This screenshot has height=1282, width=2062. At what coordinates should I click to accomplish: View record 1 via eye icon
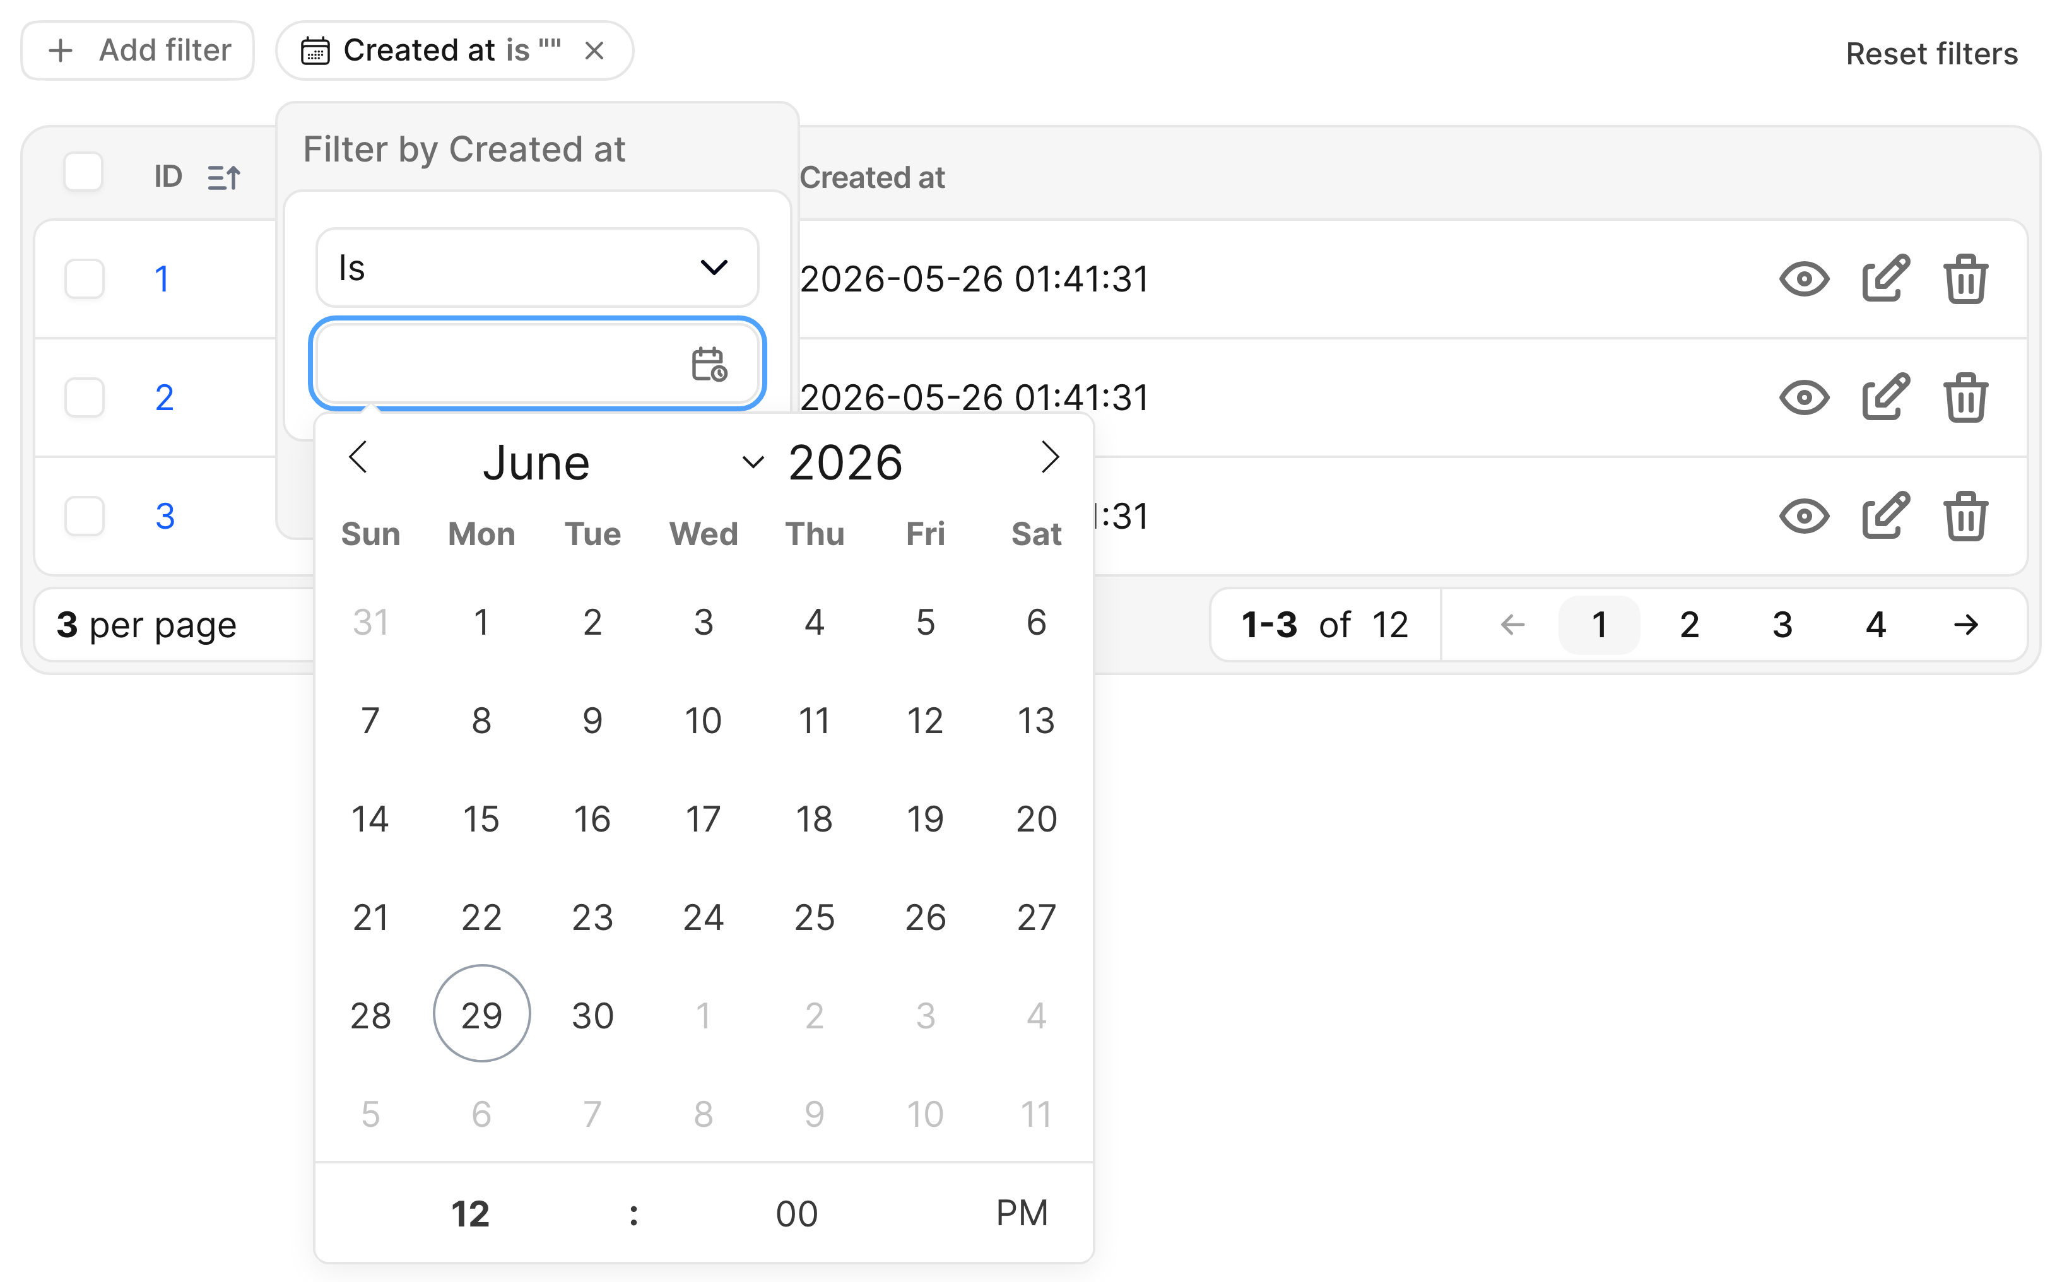click(x=1803, y=279)
